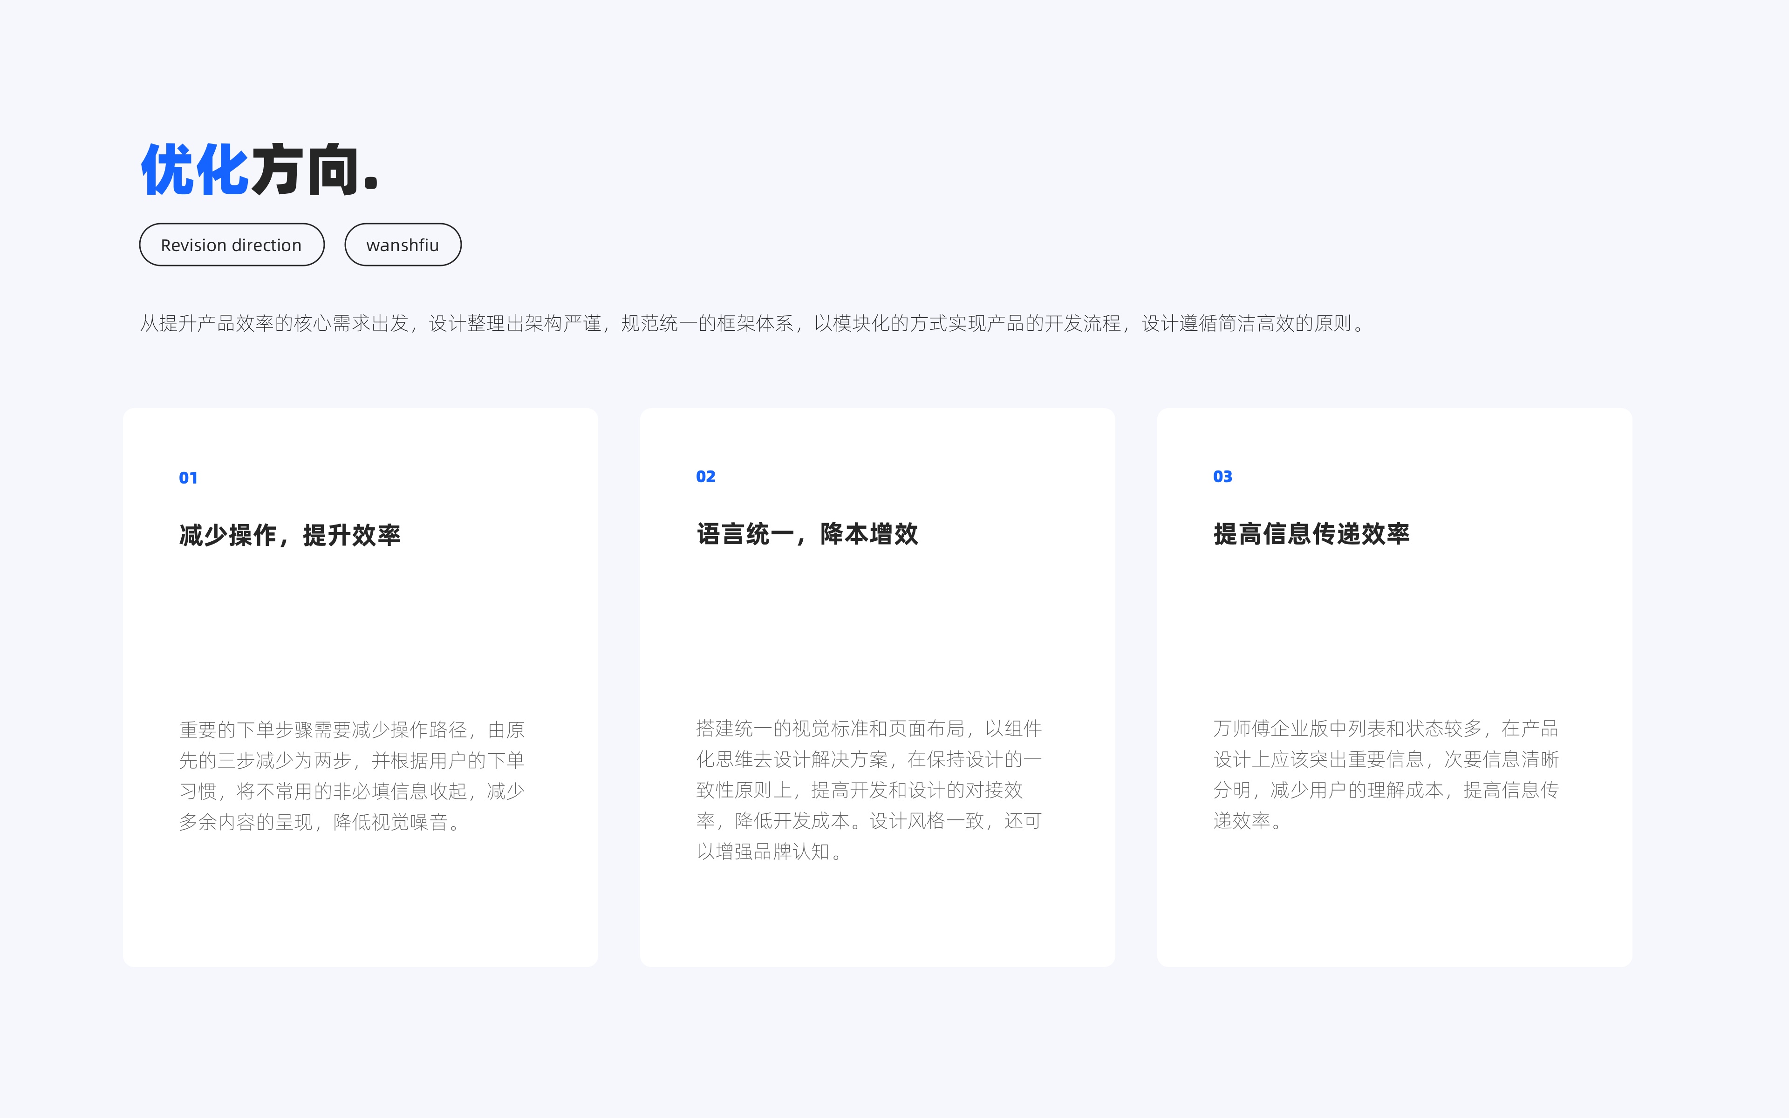This screenshot has width=1789, height=1118.
Task: Click text 搭建统一的视觉标准 in second card
Action: (x=782, y=729)
